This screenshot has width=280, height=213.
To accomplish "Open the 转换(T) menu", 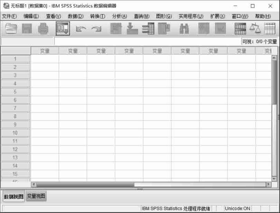I will pos(98,16).
